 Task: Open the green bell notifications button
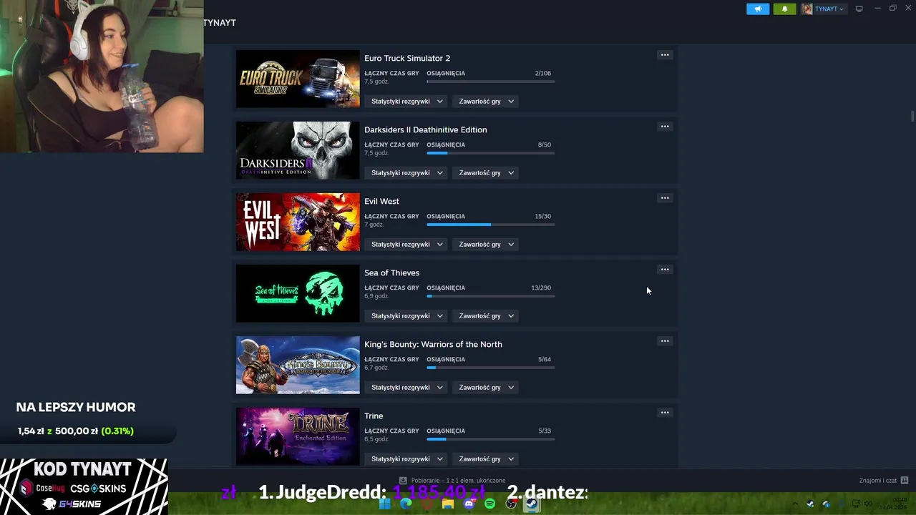(784, 9)
